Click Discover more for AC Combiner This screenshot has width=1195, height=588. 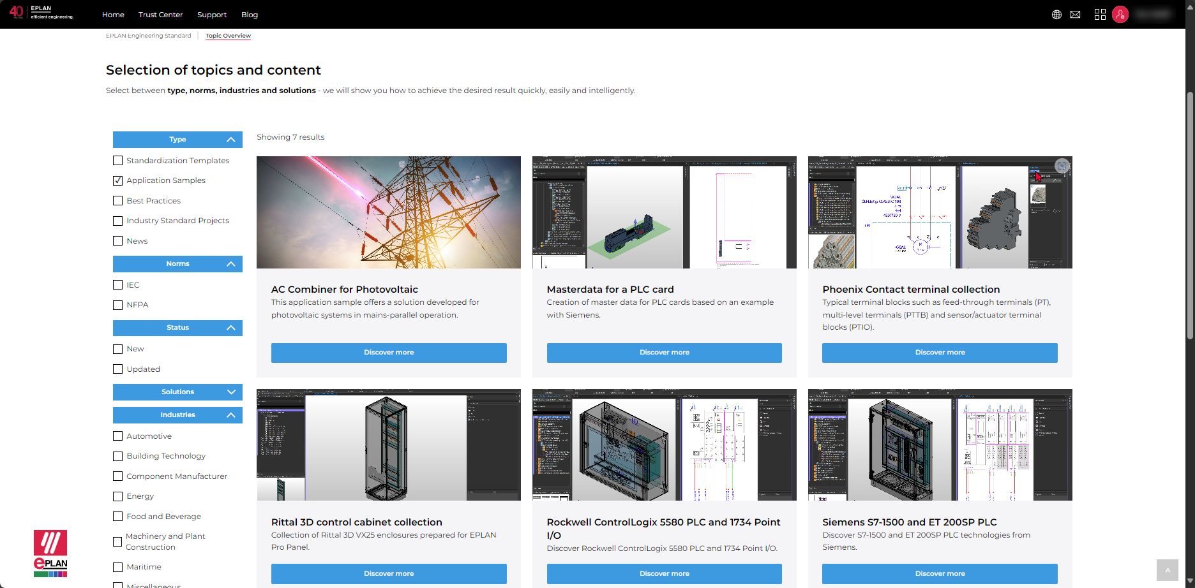click(x=388, y=353)
